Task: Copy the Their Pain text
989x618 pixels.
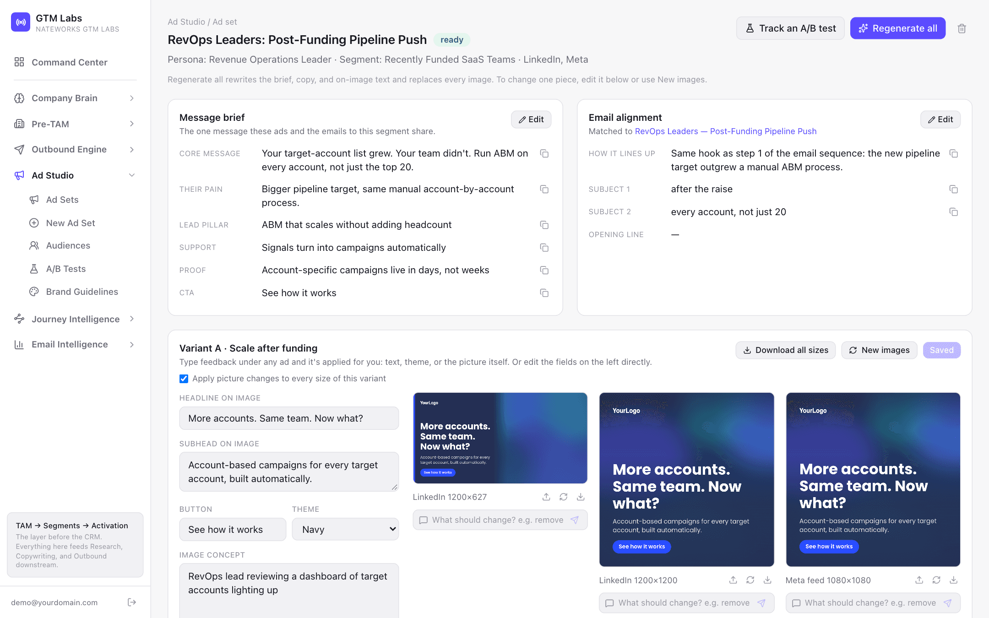Action: tap(544, 189)
